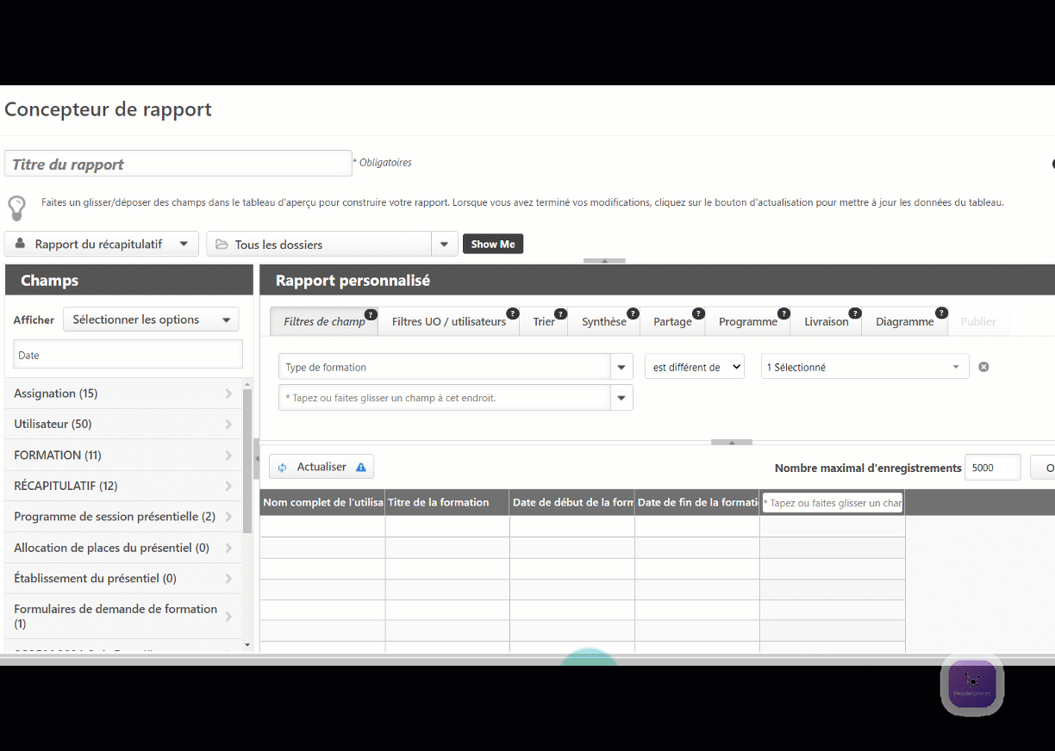This screenshot has height=751, width=1055.
Task: Switch to the Partage tab
Action: (672, 321)
